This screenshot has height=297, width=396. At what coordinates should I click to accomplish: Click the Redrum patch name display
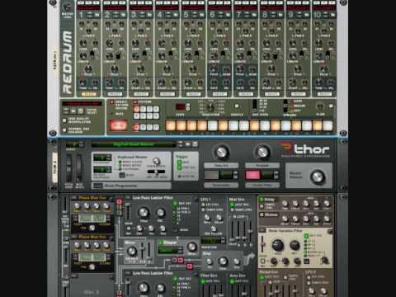pyautogui.click(x=82, y=104)
